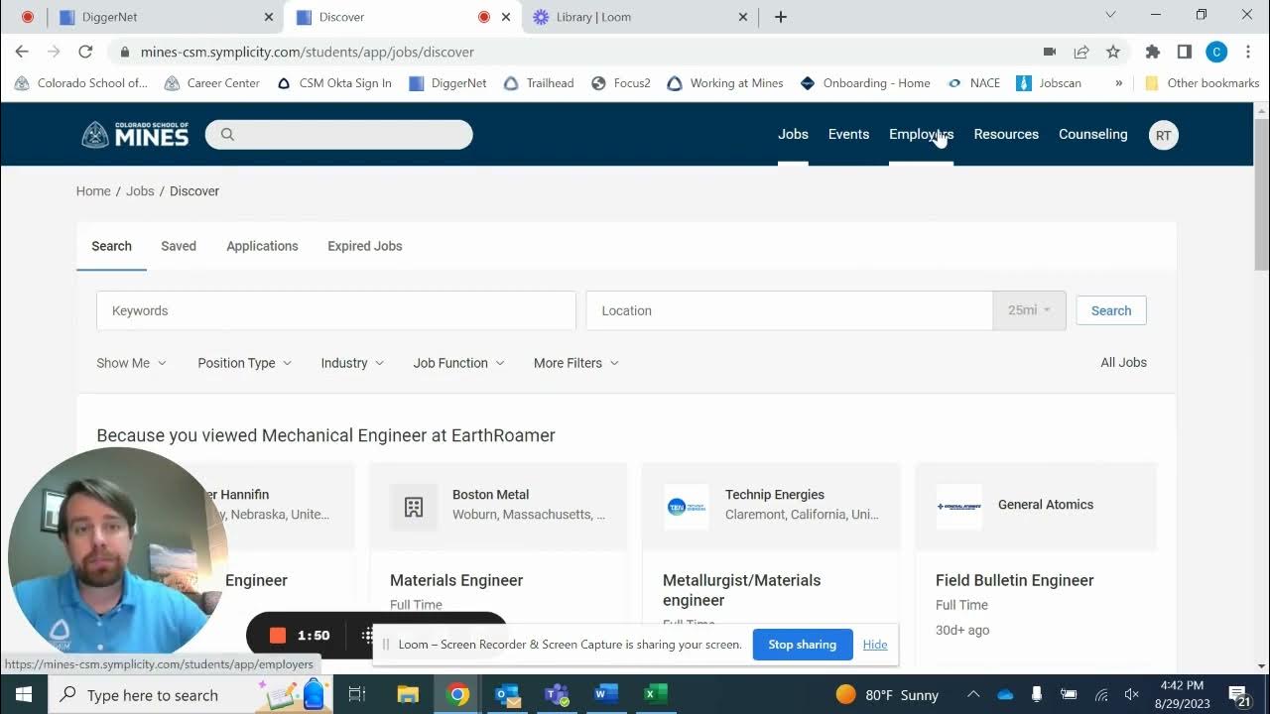The width and height of the screenshot is (1270, 714).
Task: Click the Colorado School of Mines logo
Action: [x=135, y=135]
